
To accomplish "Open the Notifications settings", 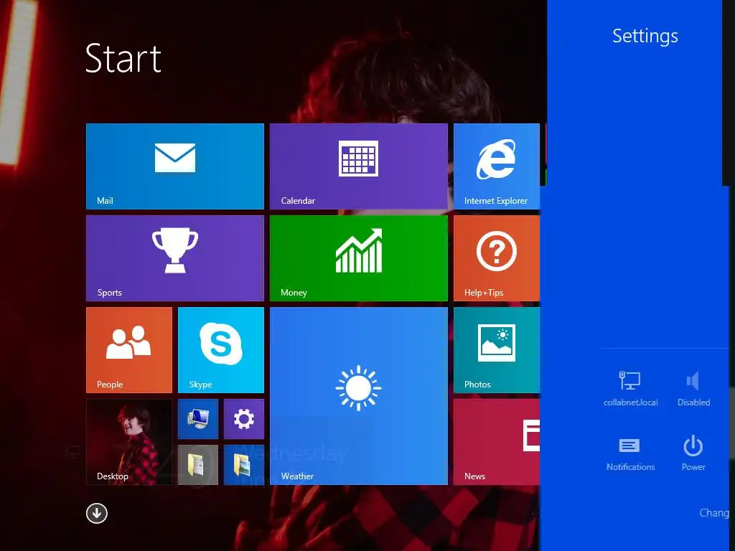I will (630, 453).
